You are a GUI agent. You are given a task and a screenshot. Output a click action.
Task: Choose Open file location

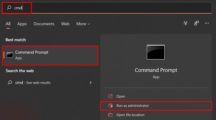tap(156, 115)
